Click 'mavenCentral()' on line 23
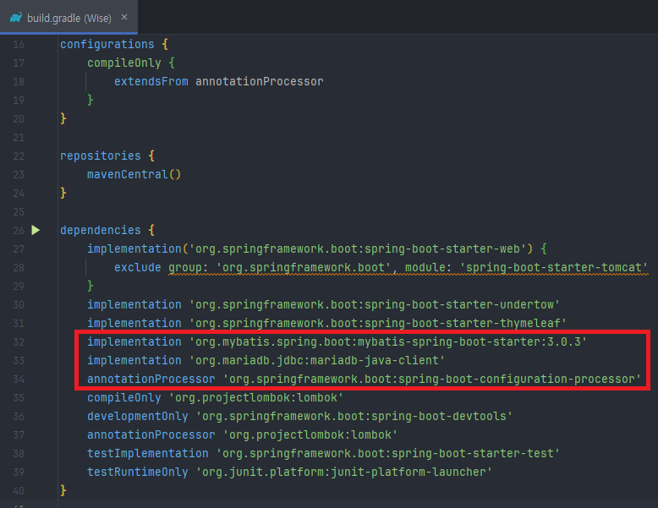Image resolution: width=658 pixels, height=508 pixels. (x=134, y=174)
